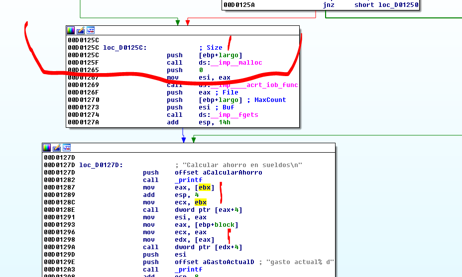Click the group nodes icon in loc_D0127D block

point(67,148)
